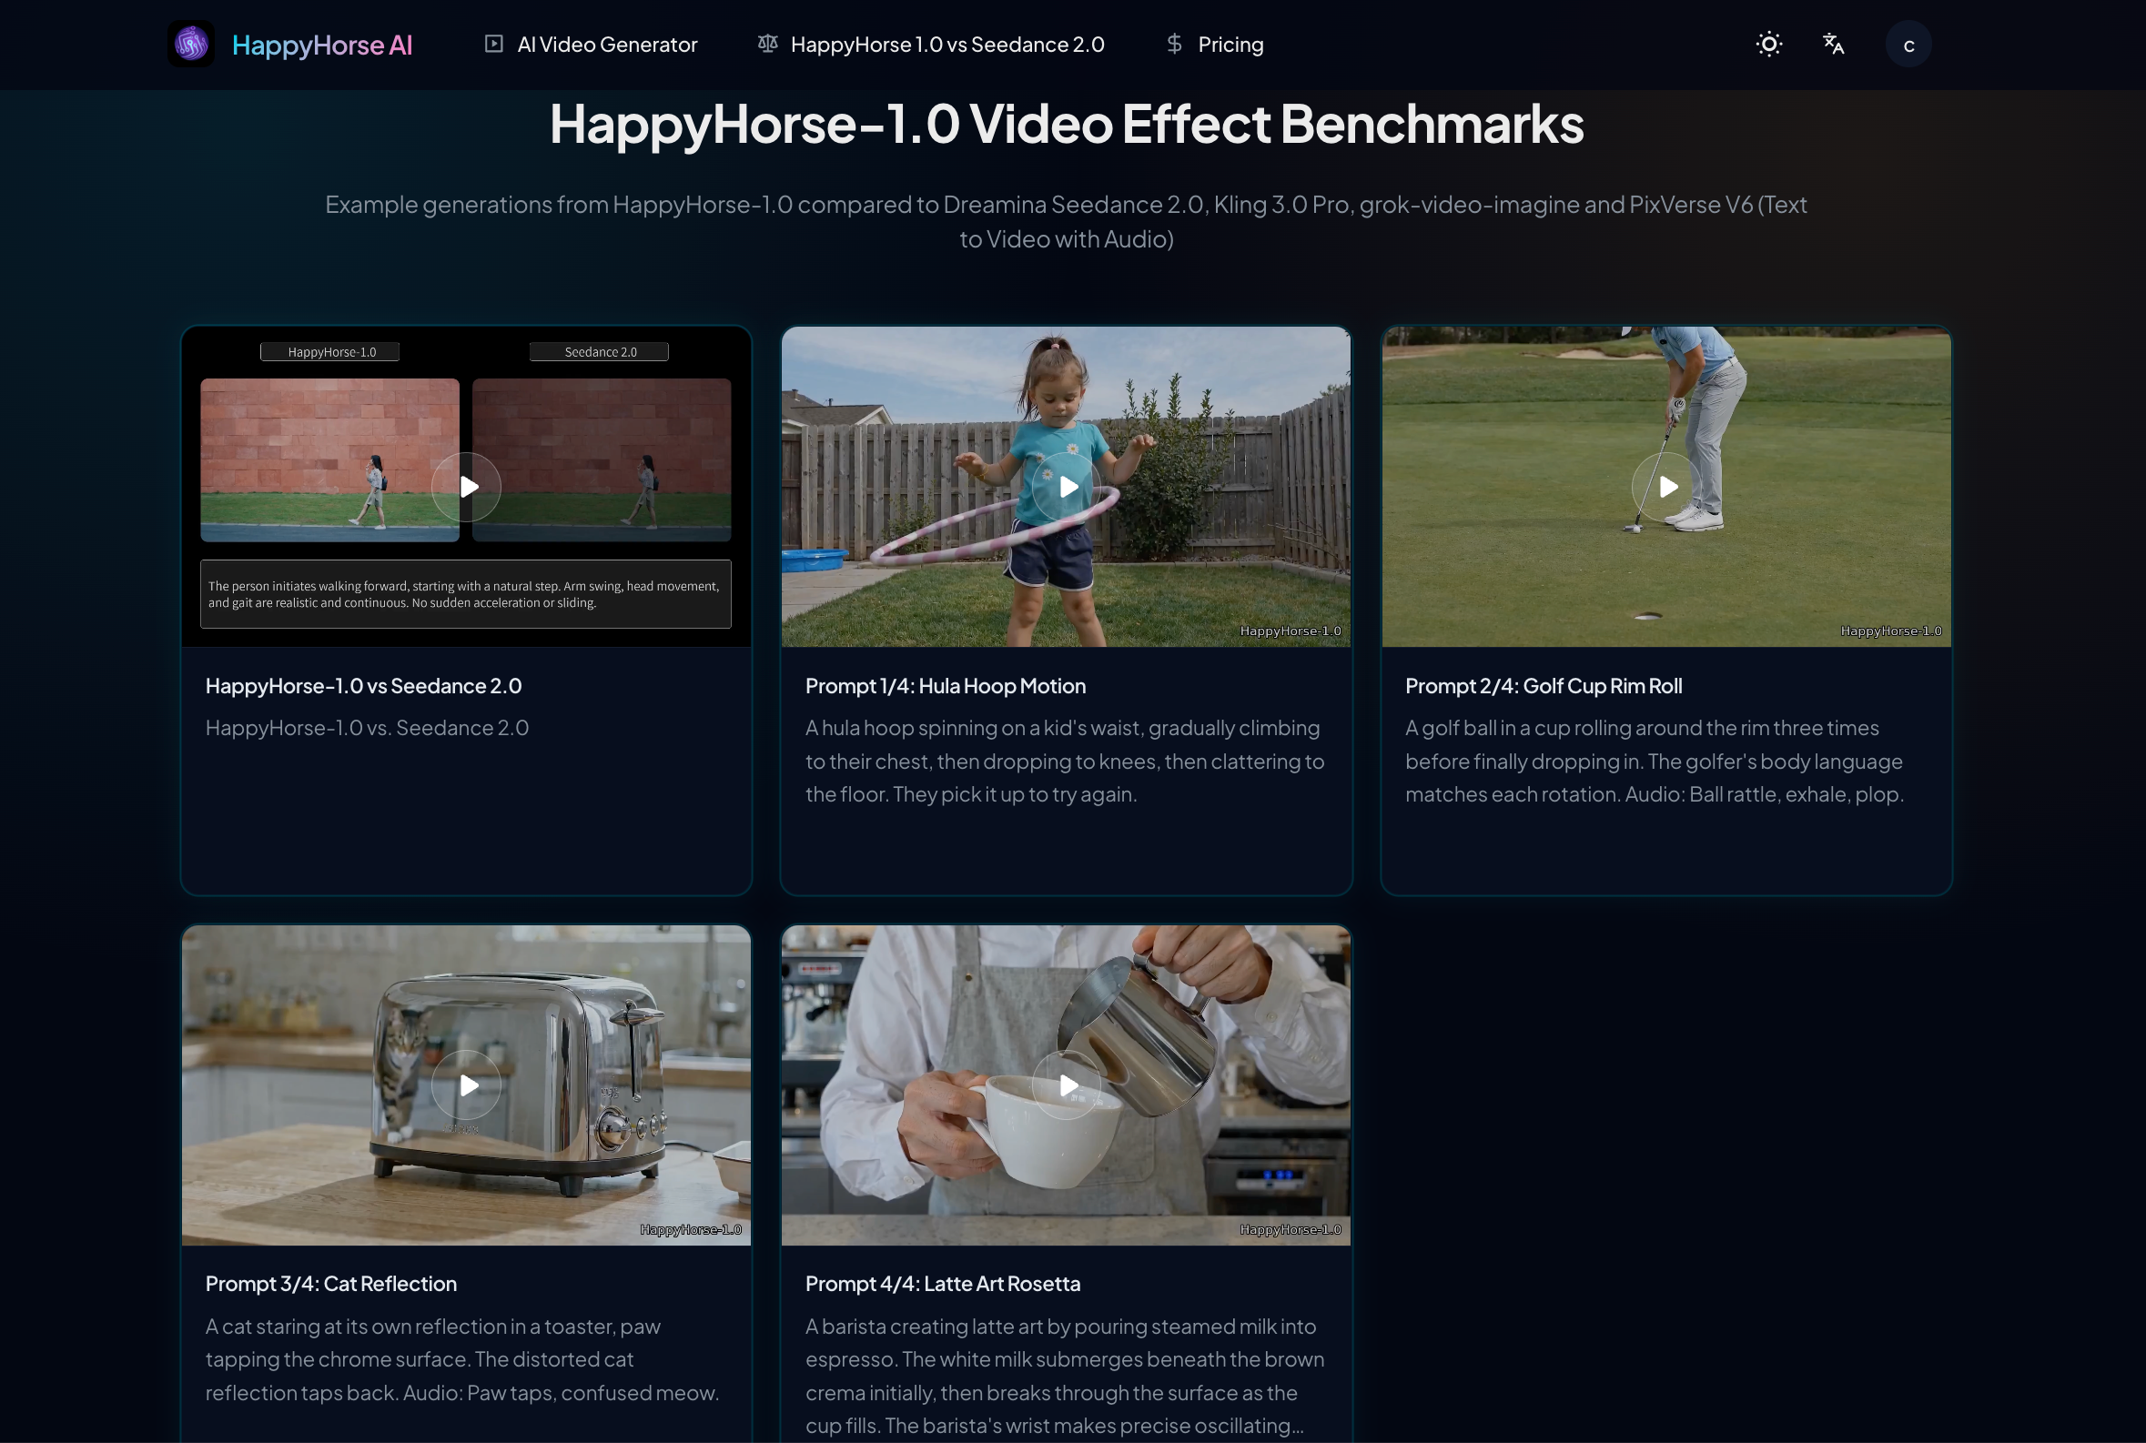Open the AI Video Generator page

pyautogui.click(x=608, y=44)
